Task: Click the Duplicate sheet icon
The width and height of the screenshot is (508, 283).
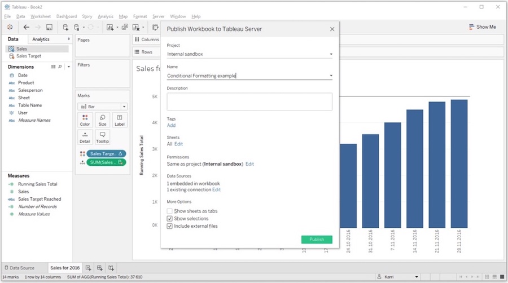Action: click(x=125, y=27)
